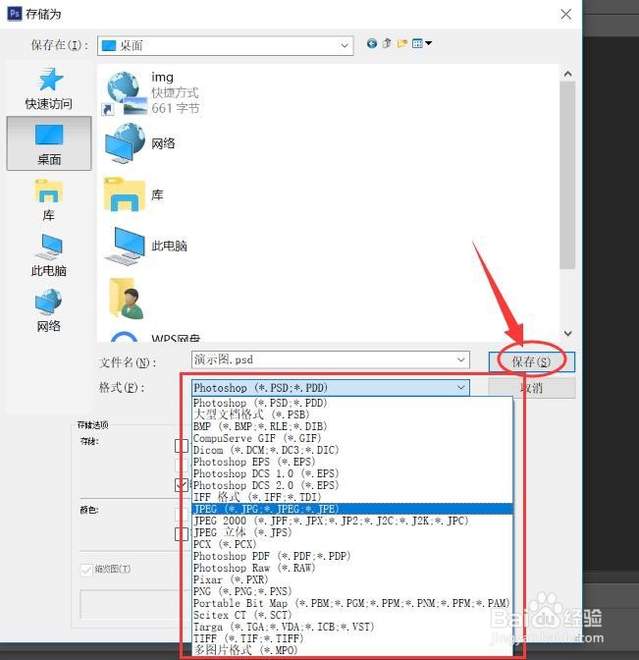639x660 pixels.
Task: Choose Photoshop PDF (*.PDF;*.PDP) format
Action: pyautogui.click(x=352, y=556)
